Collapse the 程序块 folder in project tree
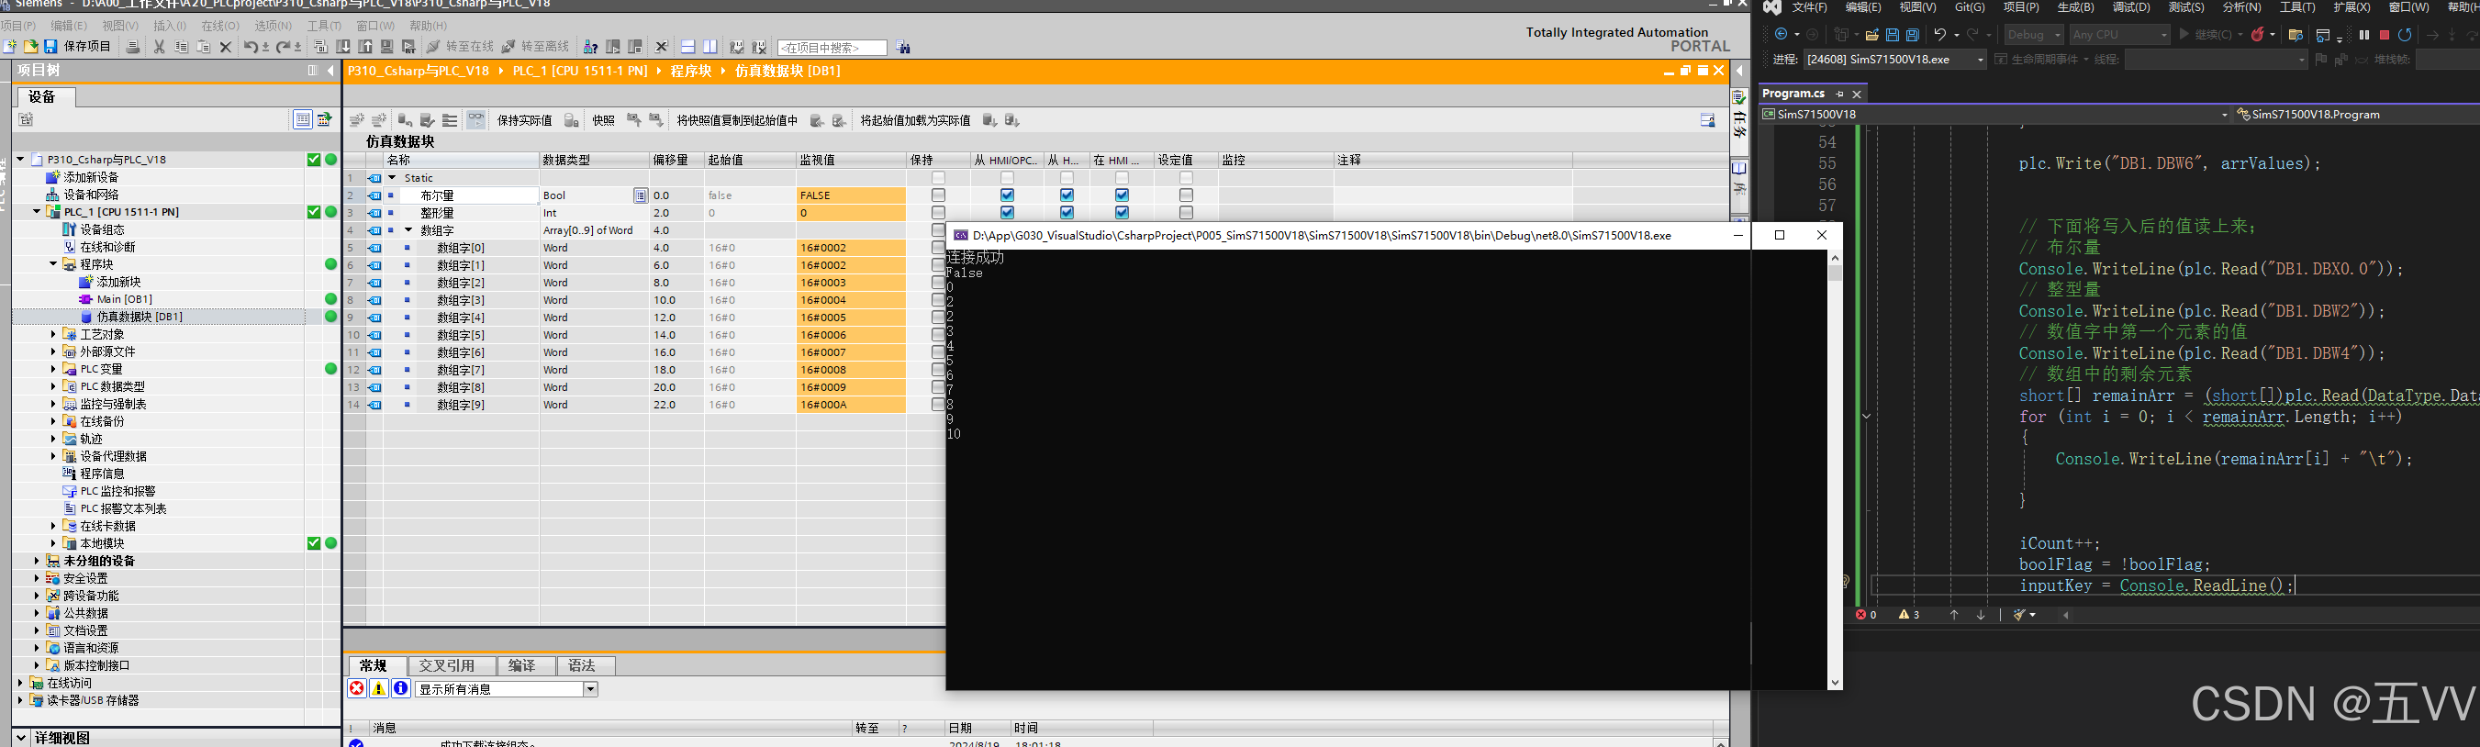2480x747 pixels. [x=53, y=263]
